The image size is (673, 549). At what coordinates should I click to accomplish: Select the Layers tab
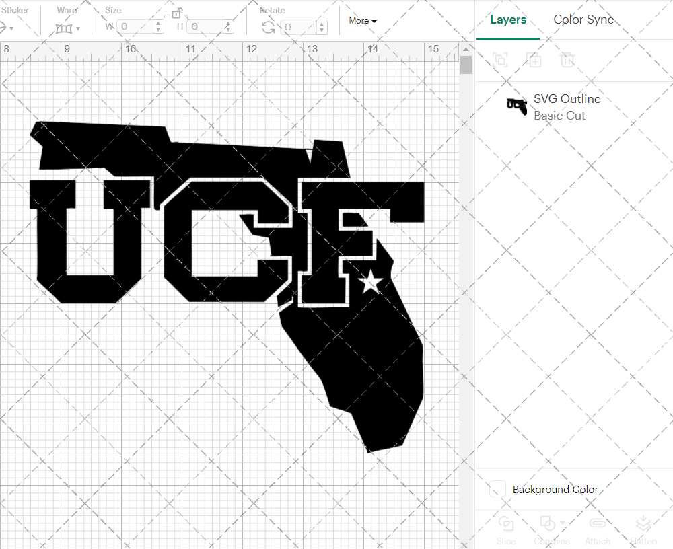[508, 20]
